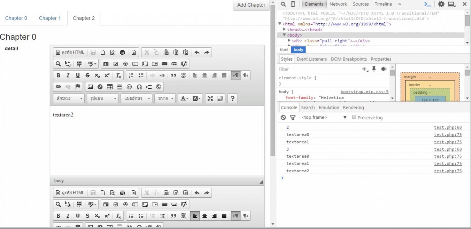Open แบบอักษร font dropdown in top editor
471x229 pixels.
click(137, 98)
